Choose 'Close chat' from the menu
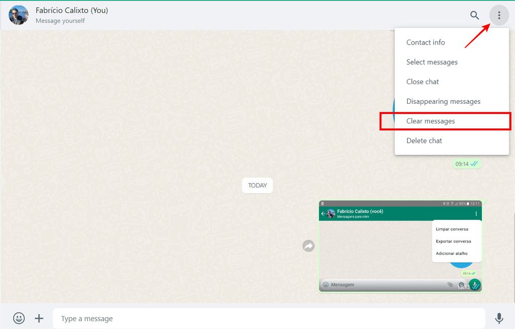The width and height of the screenshot is (515, 329). click(x=422, y=81)
